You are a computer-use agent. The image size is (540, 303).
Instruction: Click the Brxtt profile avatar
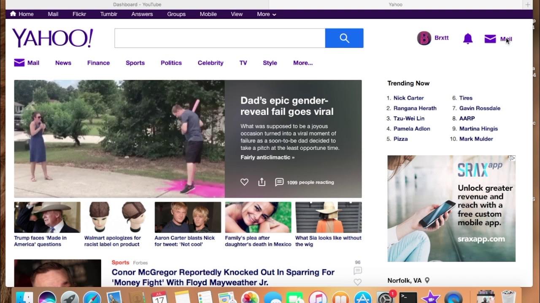(424, 38)
